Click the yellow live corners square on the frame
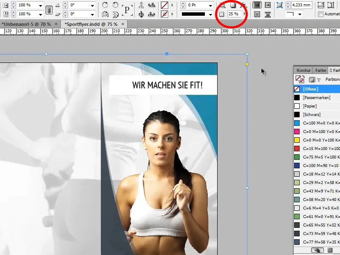The image size is (340, 255). pyautogui.click(x=247, y=64)
